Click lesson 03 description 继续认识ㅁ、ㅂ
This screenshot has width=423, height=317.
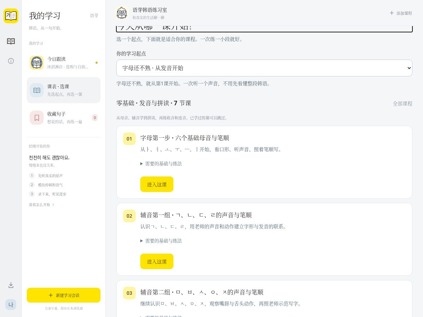pos(221,304)
